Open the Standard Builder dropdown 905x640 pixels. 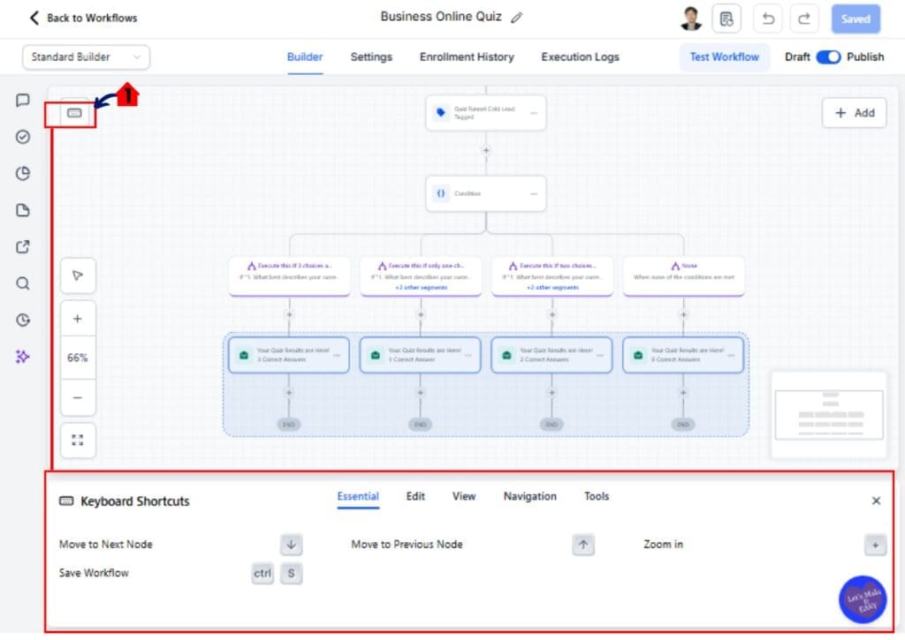85,56
